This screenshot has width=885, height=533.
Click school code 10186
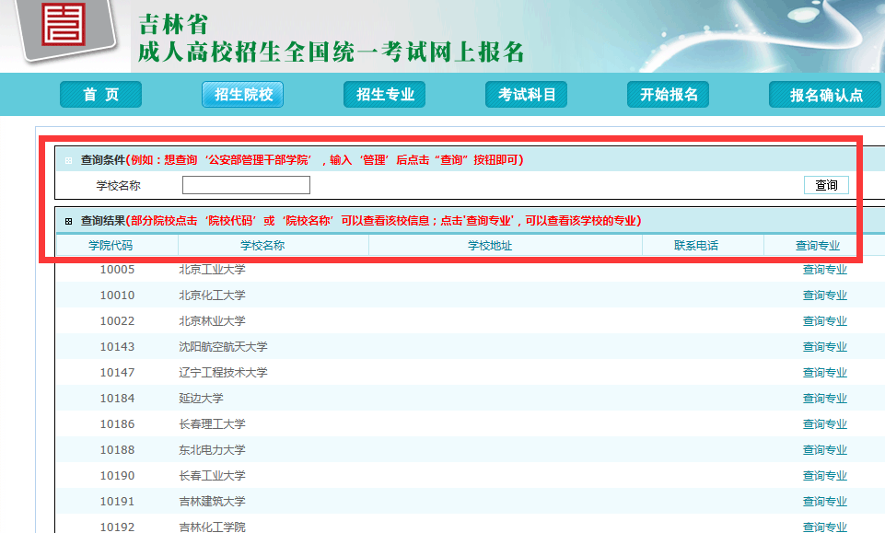pos(117,424)
